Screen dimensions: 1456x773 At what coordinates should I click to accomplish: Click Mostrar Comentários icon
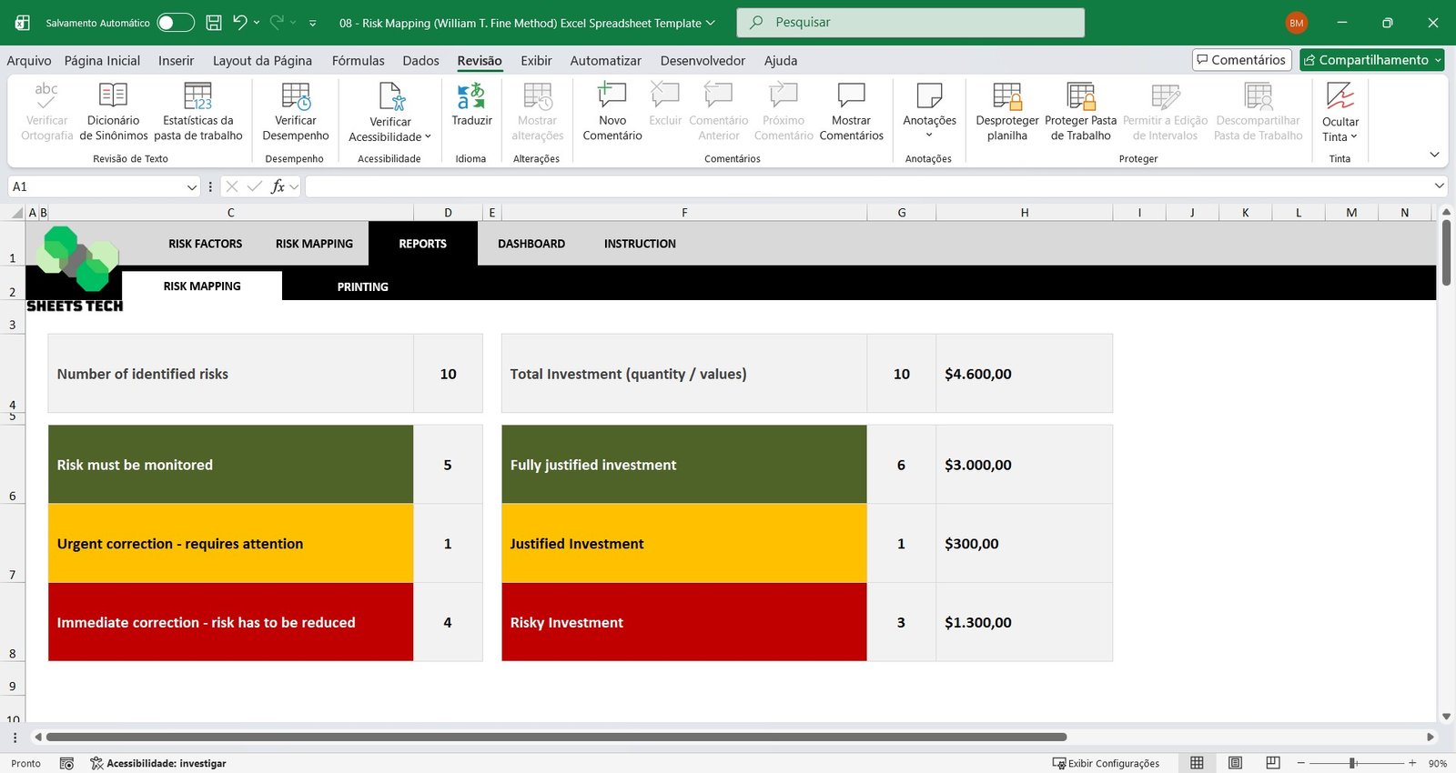point(851,96)
